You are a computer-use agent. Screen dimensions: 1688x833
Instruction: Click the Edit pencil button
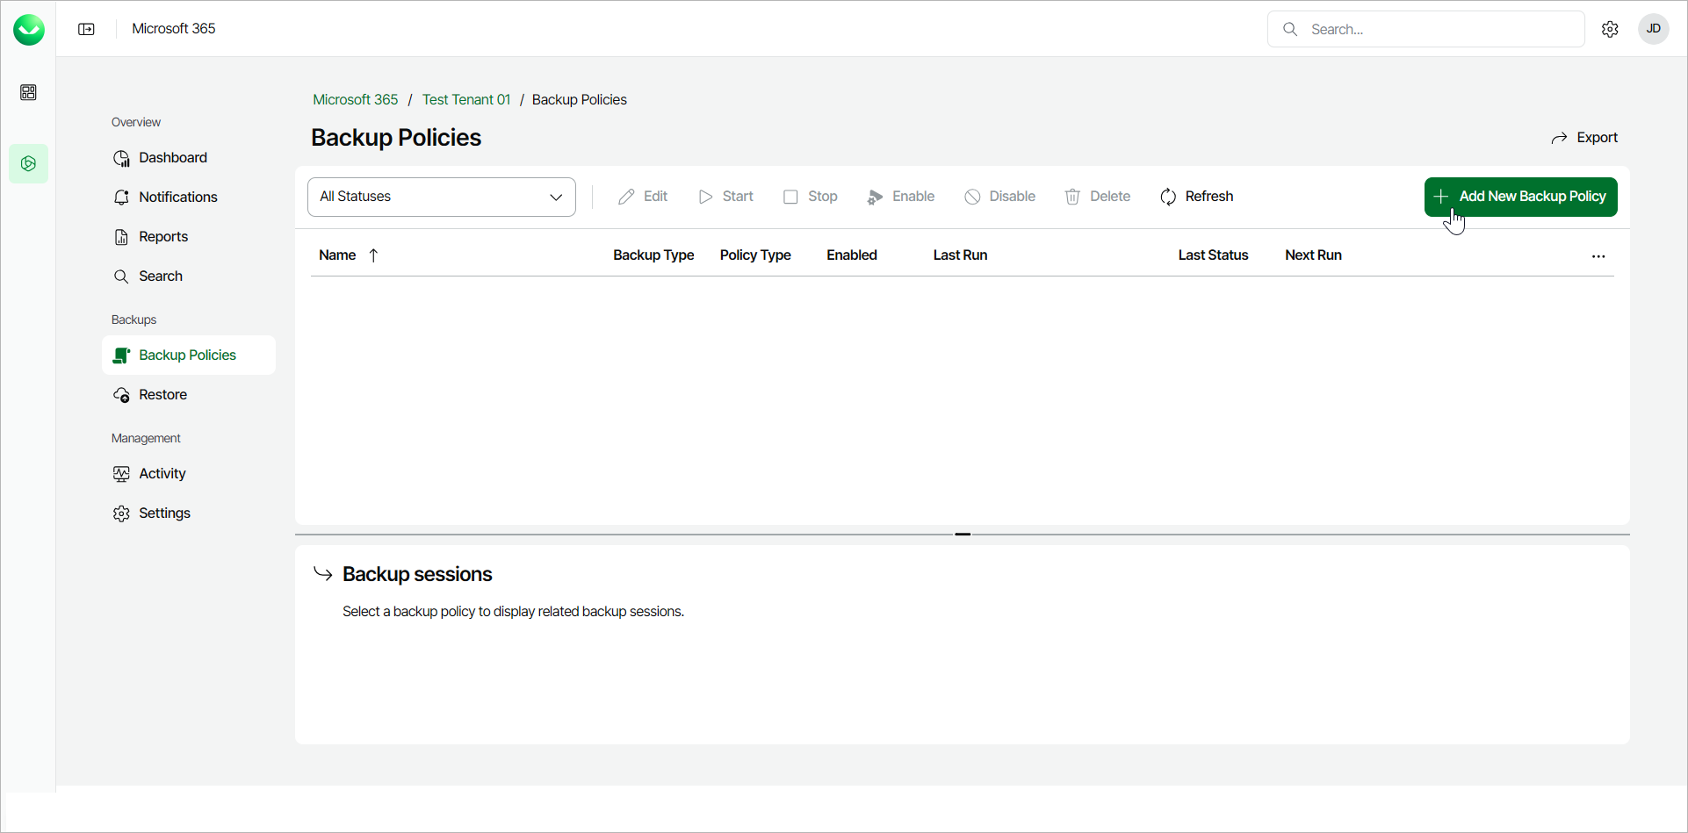tap(643, 197)
